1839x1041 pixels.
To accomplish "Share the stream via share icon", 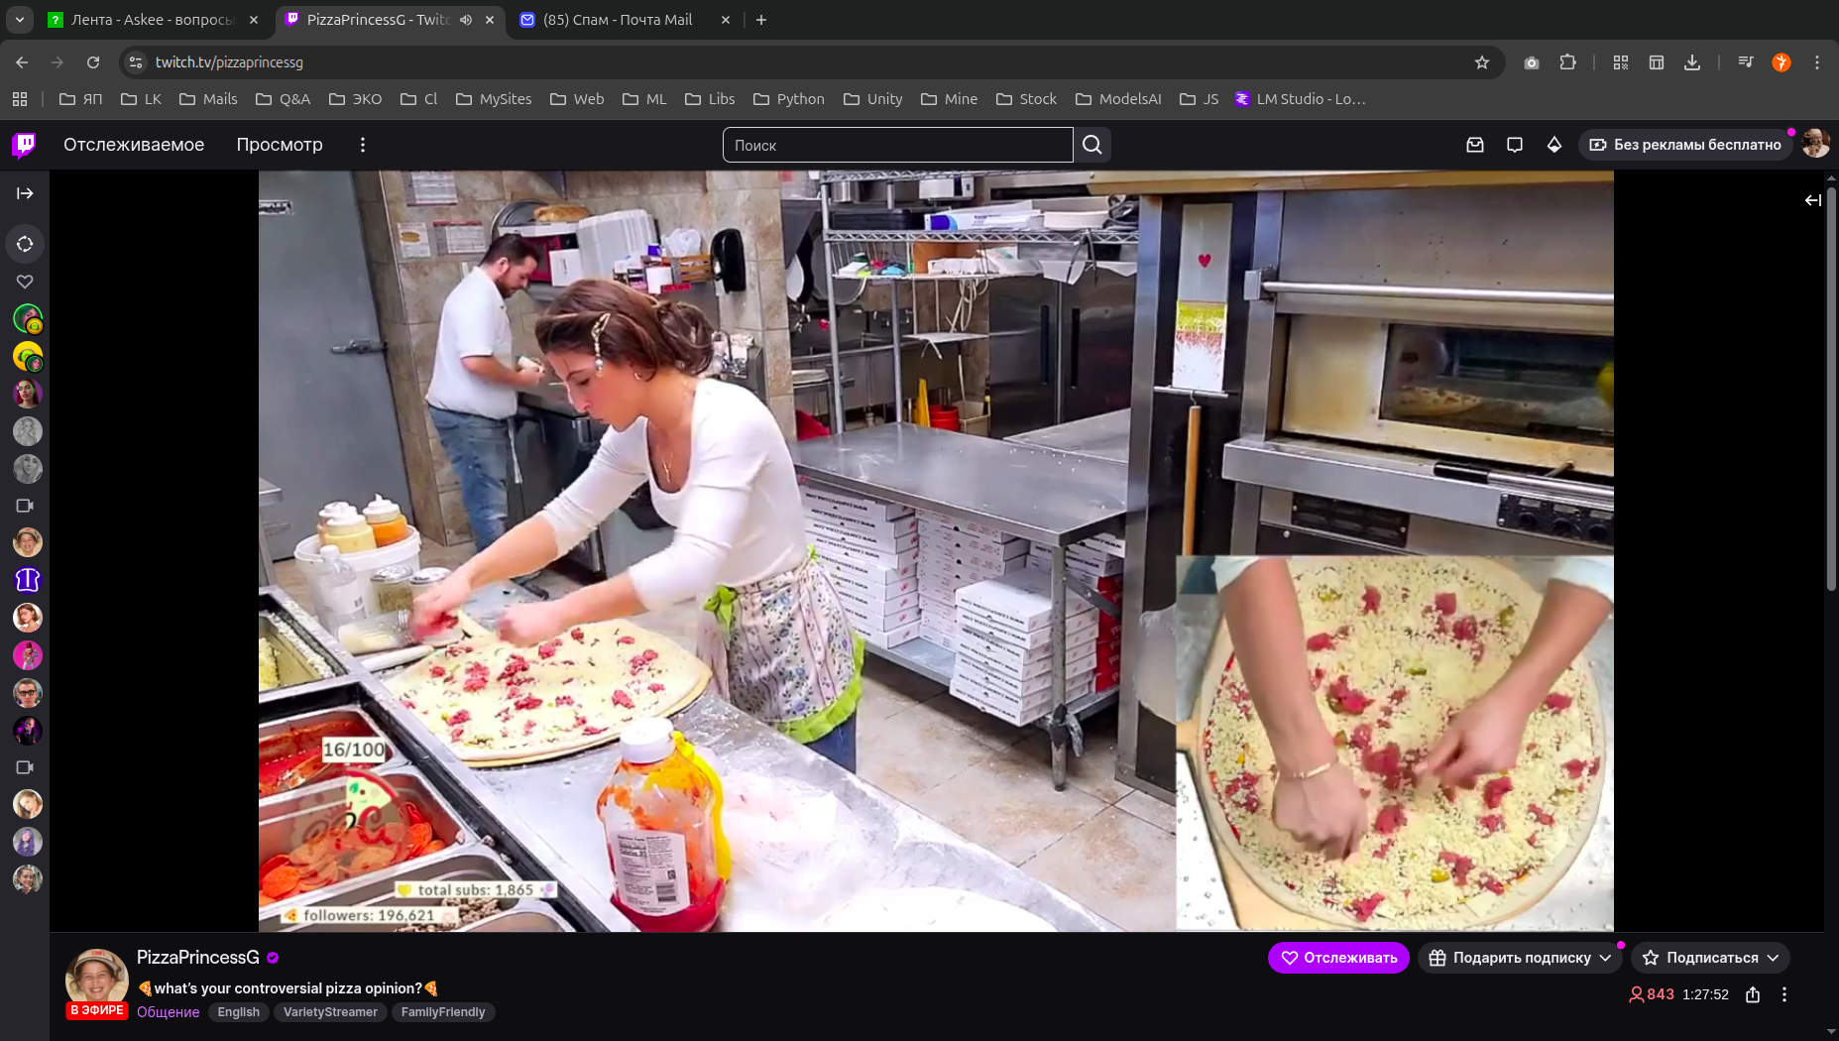I will click(x=1753, y=994).
